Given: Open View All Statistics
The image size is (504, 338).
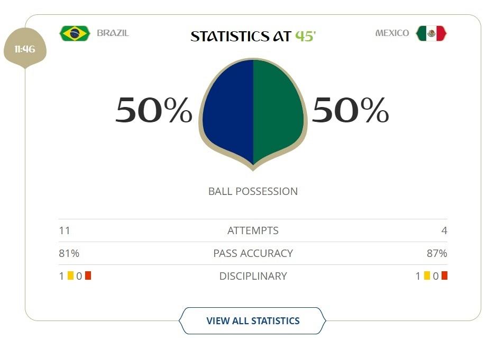Looking at the screenshot, I should (x=253, y=321).
